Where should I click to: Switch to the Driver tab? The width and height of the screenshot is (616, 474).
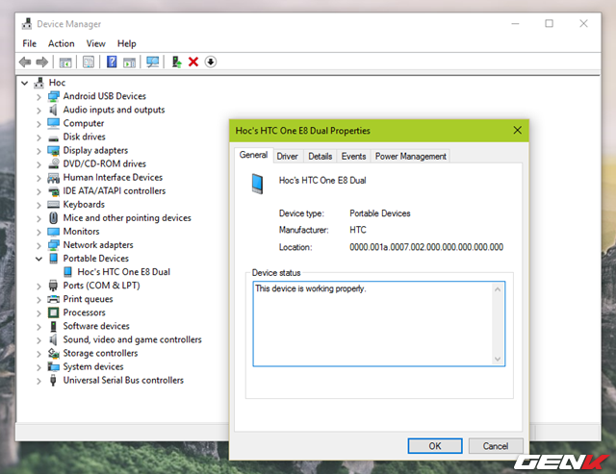287,156
